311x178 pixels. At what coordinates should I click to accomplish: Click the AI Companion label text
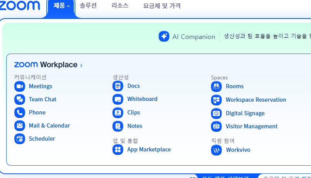pos(194,37)
